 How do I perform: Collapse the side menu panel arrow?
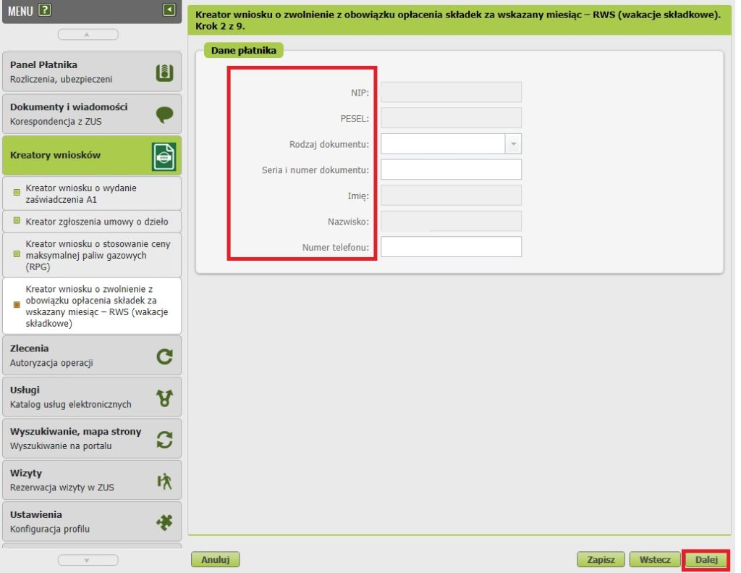point(169,10)
